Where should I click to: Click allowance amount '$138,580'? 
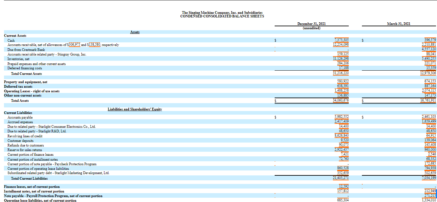[x=94, y=45]
